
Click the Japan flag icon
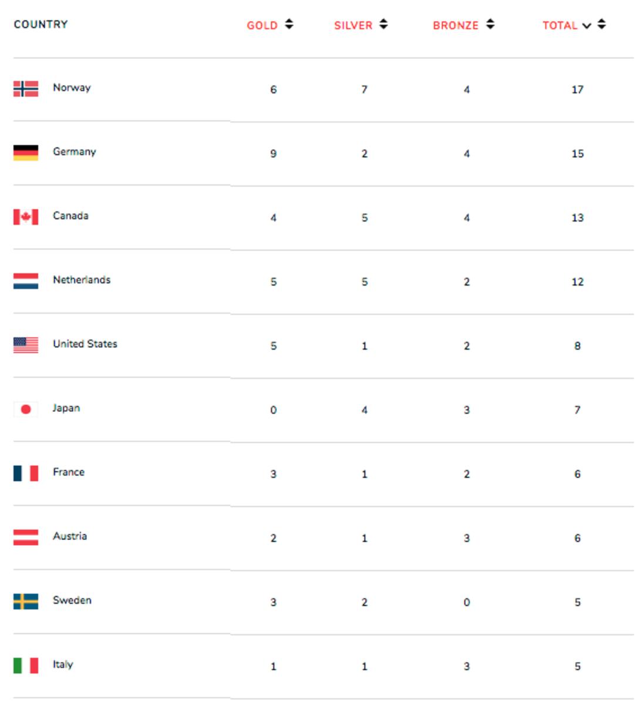pyautogui.click(x=26, y=409)
